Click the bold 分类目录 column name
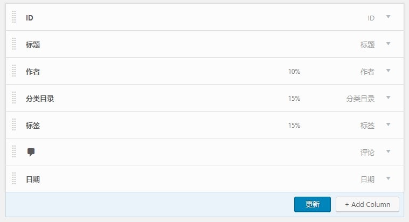Viewport: 409px width, 222px height. coord(40,99)
